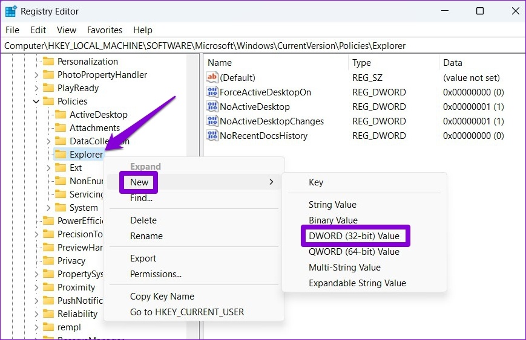
Task: Click the Reliability folder icon
Action: (x=48, y=314)
